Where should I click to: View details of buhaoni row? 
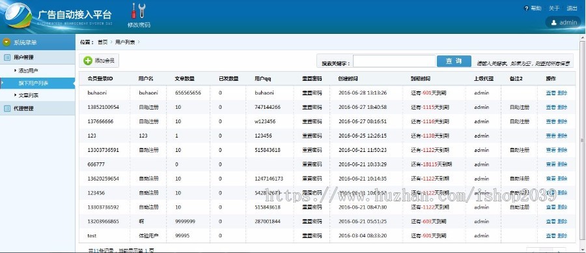coord(550,93)
